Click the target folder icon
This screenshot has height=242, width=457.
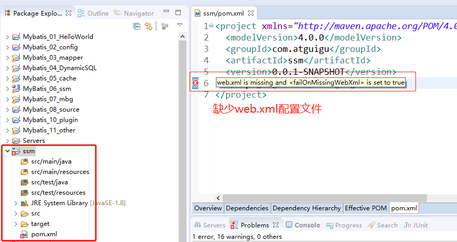(24, 224)
